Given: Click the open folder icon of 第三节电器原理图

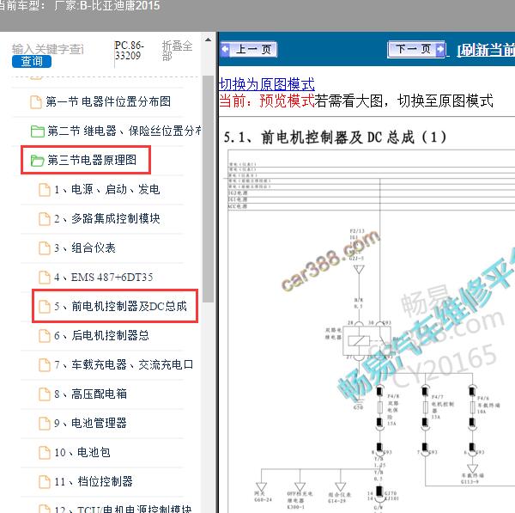Looking at the screenshot, I should (38, 161).
